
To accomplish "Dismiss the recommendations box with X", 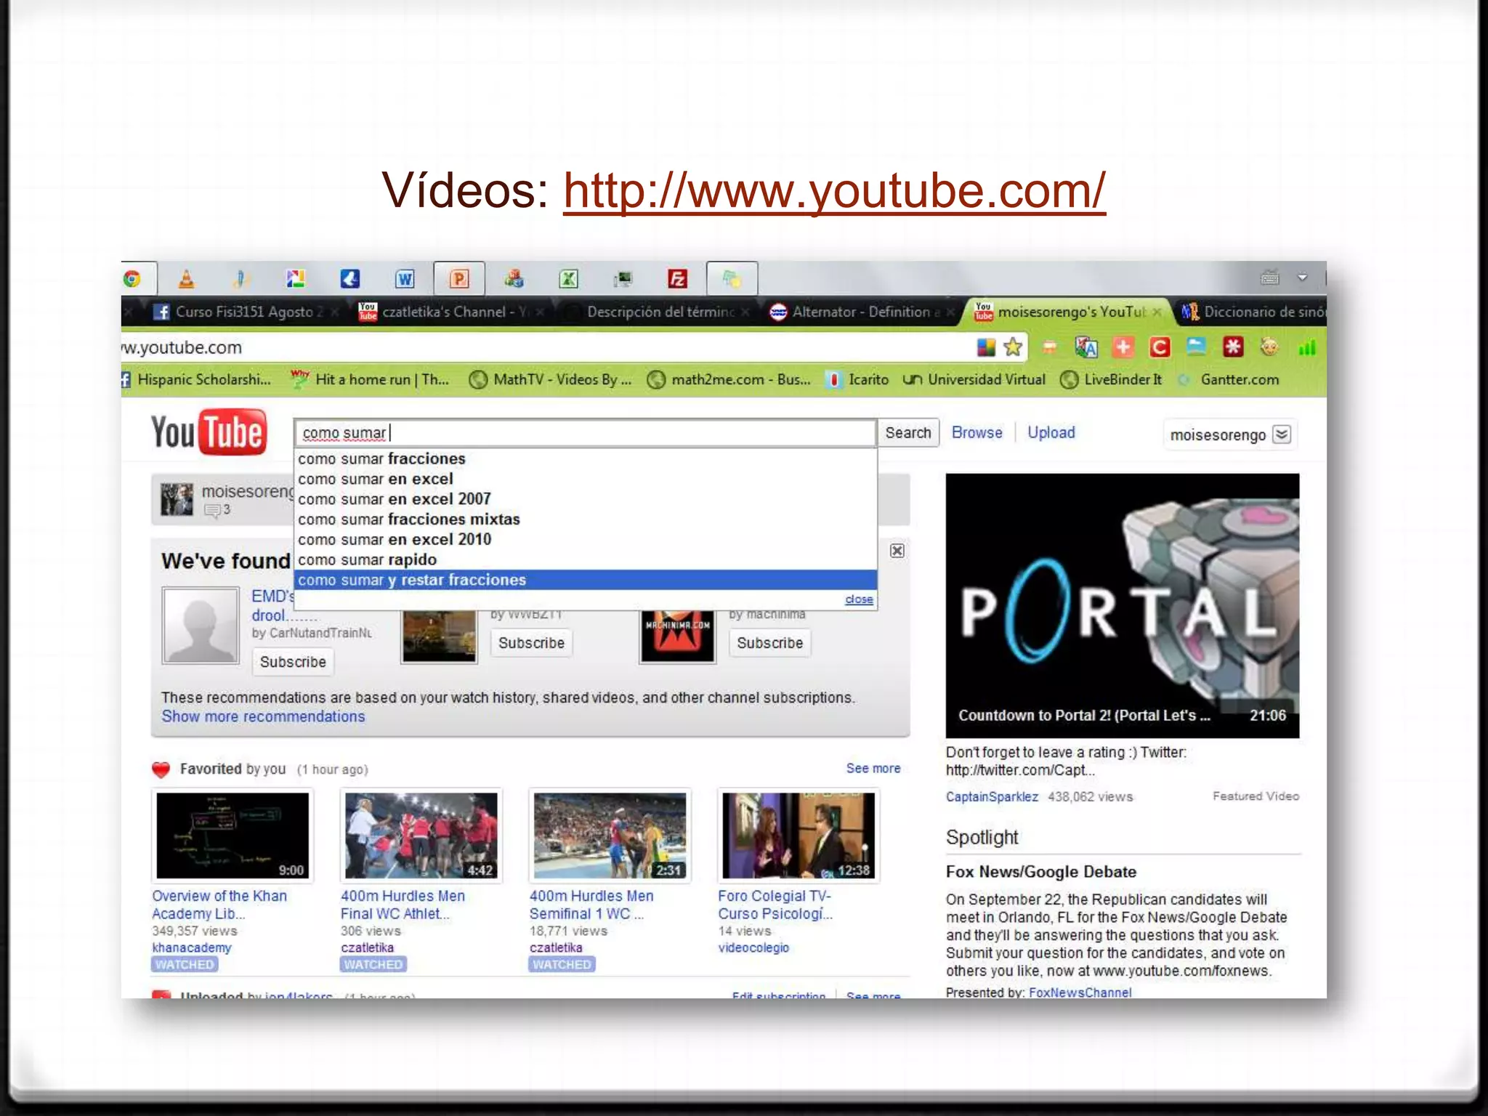I will pyautogui.click(x=897, y=551).
